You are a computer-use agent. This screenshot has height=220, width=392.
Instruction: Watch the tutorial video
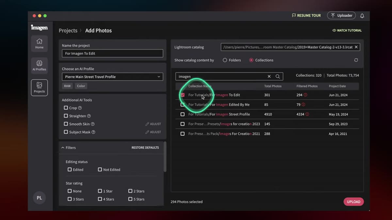coord(347,30)
